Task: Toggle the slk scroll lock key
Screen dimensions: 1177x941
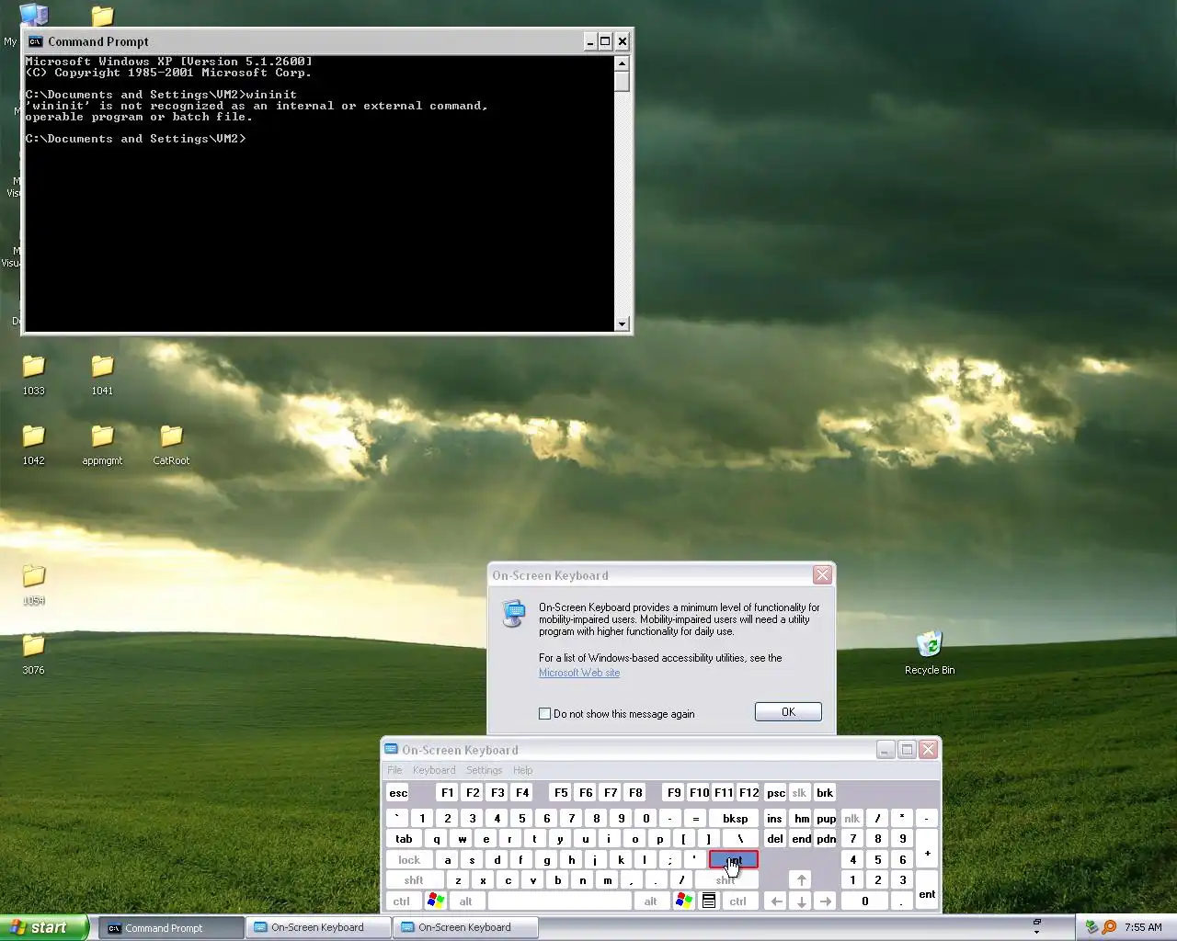Action: [799, 793]
